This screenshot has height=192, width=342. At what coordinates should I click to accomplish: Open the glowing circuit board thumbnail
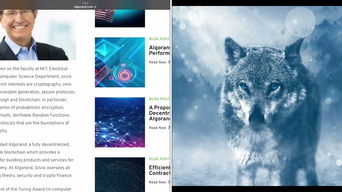pyautogui.click(x=120, y=62)
